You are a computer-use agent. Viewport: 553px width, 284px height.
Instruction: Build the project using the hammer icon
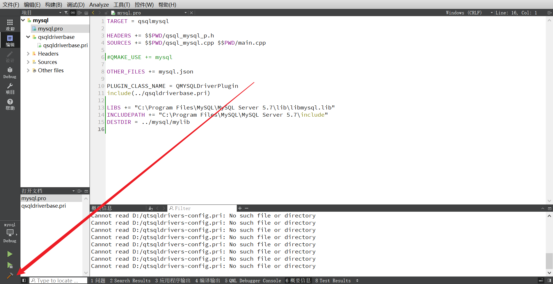(10, 276)
